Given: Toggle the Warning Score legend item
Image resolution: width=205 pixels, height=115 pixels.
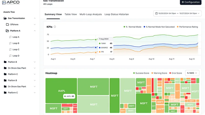Looking at the screenshot, I should tap(159, 73).
